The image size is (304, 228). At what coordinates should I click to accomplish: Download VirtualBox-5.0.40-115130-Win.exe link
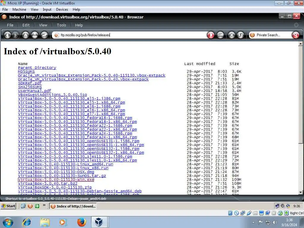(56, 180)
